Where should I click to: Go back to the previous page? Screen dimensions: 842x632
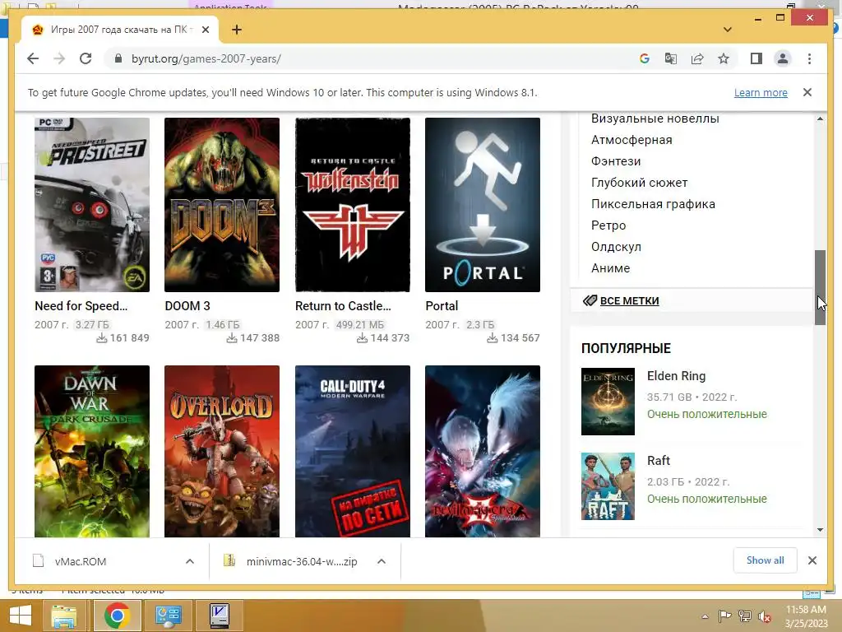pyautogui.click(x=33, y=58)
